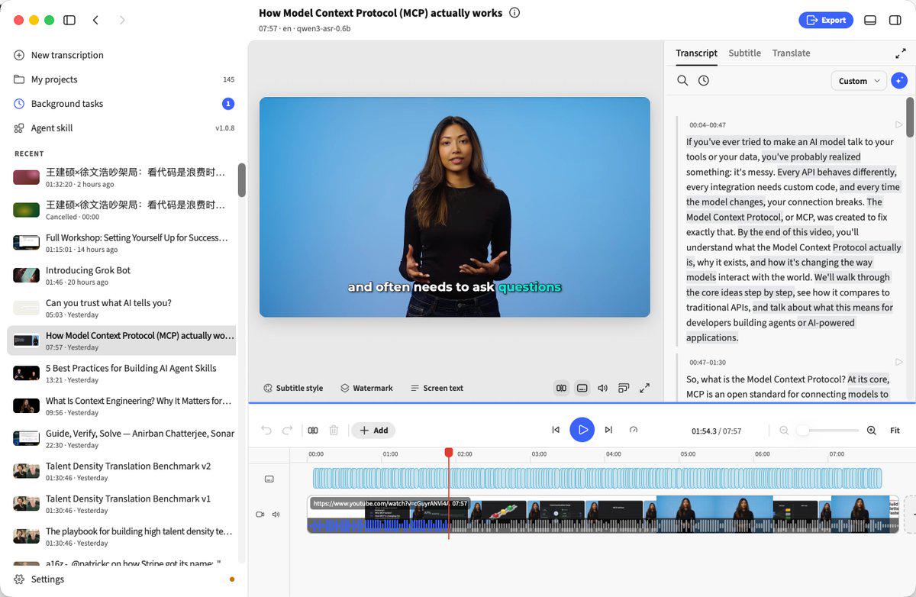This screenshot has height=597, width=916.
Task: Click the timeline zoom slider handle
Action: 802,431
